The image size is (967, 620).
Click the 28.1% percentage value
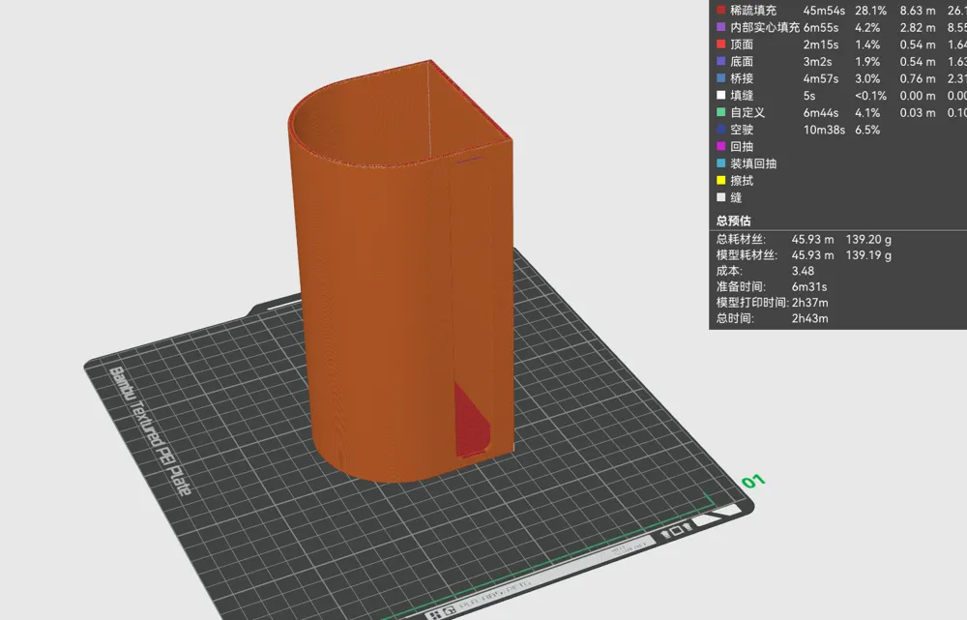point(871,11)
